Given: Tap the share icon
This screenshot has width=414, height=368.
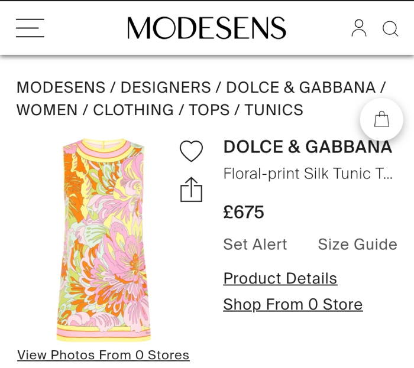Looking at the screenshot, I should click(x=191, y=190).
